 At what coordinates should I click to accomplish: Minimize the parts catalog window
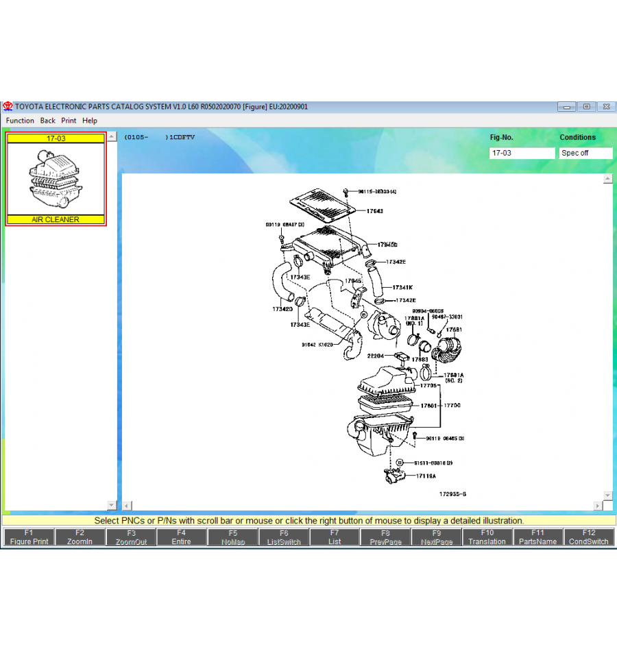[567, 107]
